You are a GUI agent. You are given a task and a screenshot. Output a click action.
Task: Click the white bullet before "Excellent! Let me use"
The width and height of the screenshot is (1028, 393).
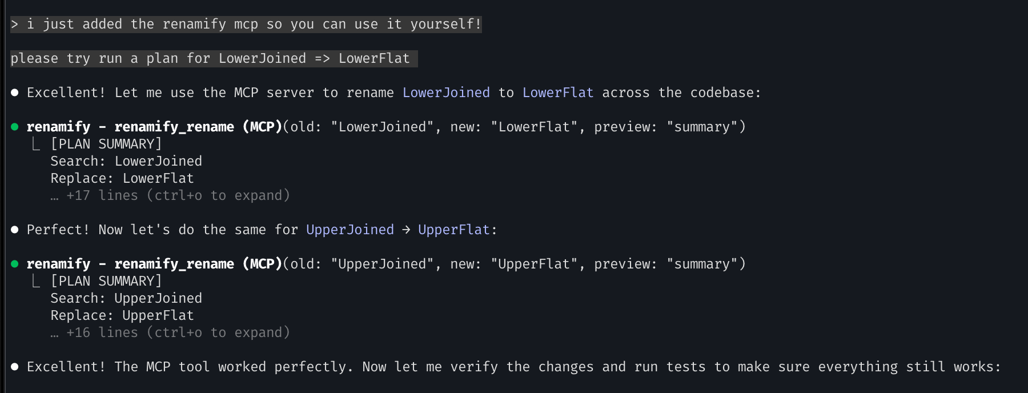(x=15, y=93)
